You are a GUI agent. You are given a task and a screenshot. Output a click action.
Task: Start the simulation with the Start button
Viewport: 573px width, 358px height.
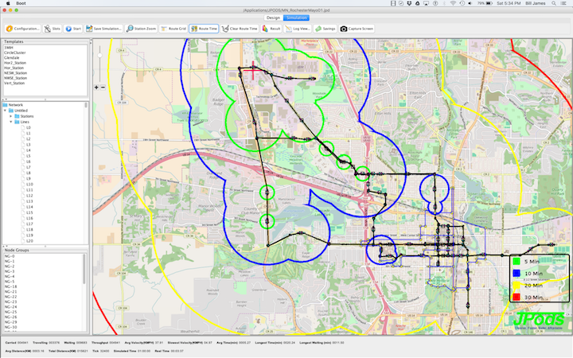pyautogui.click(x=74, y=28)
